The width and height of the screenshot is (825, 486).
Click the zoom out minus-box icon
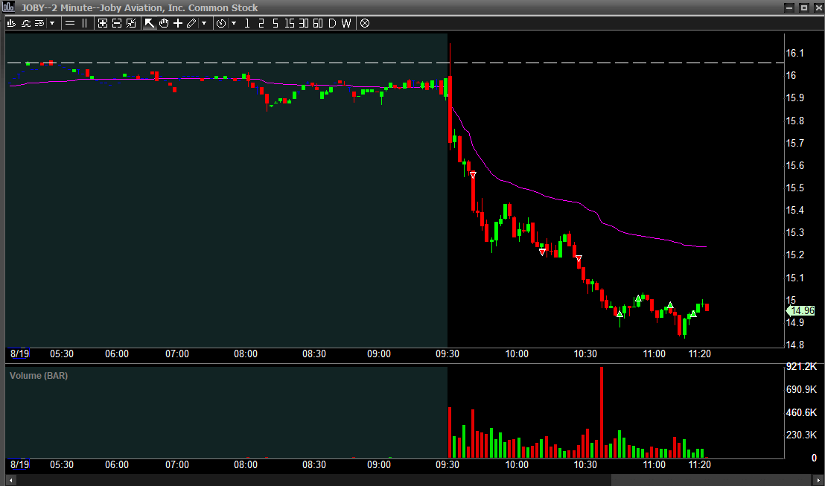click(x=117, y=23)
